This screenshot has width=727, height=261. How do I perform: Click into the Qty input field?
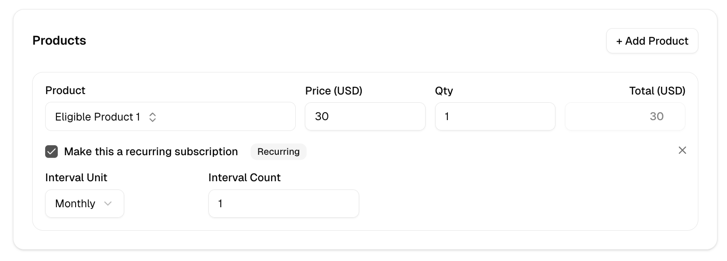[495, 117]
